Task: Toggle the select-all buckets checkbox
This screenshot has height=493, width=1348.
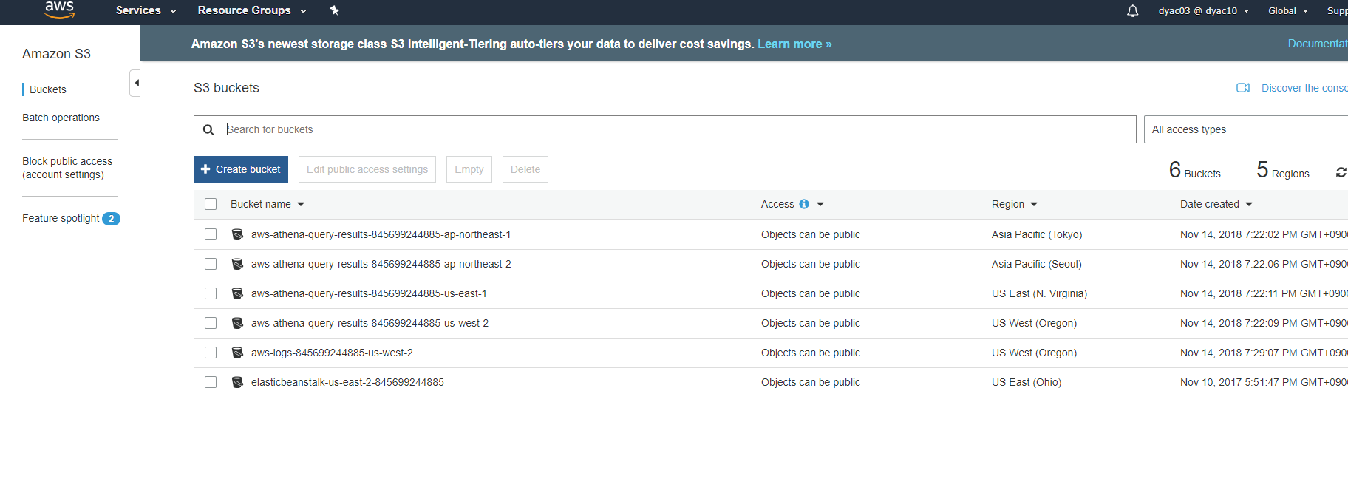Action: [211, 204]
